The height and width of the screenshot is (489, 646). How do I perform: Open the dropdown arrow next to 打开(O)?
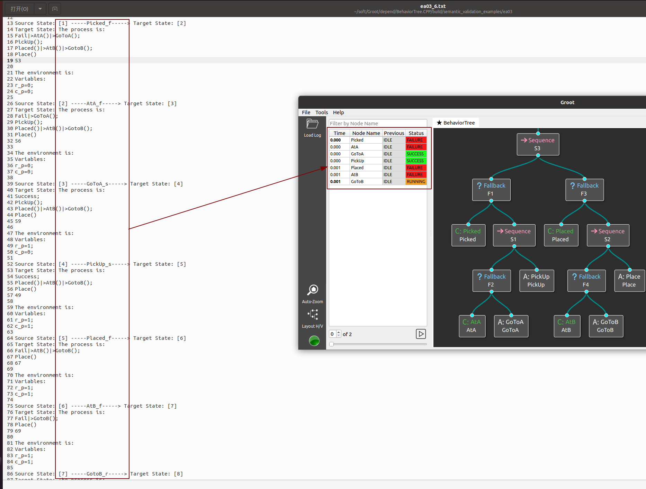40,9
